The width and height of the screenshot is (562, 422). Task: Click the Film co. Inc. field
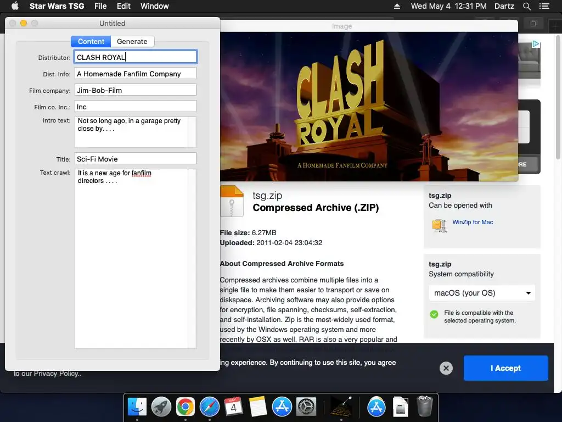pos(136,107)
